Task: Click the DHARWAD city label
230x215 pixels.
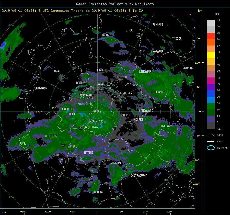Action: [67, 109]
